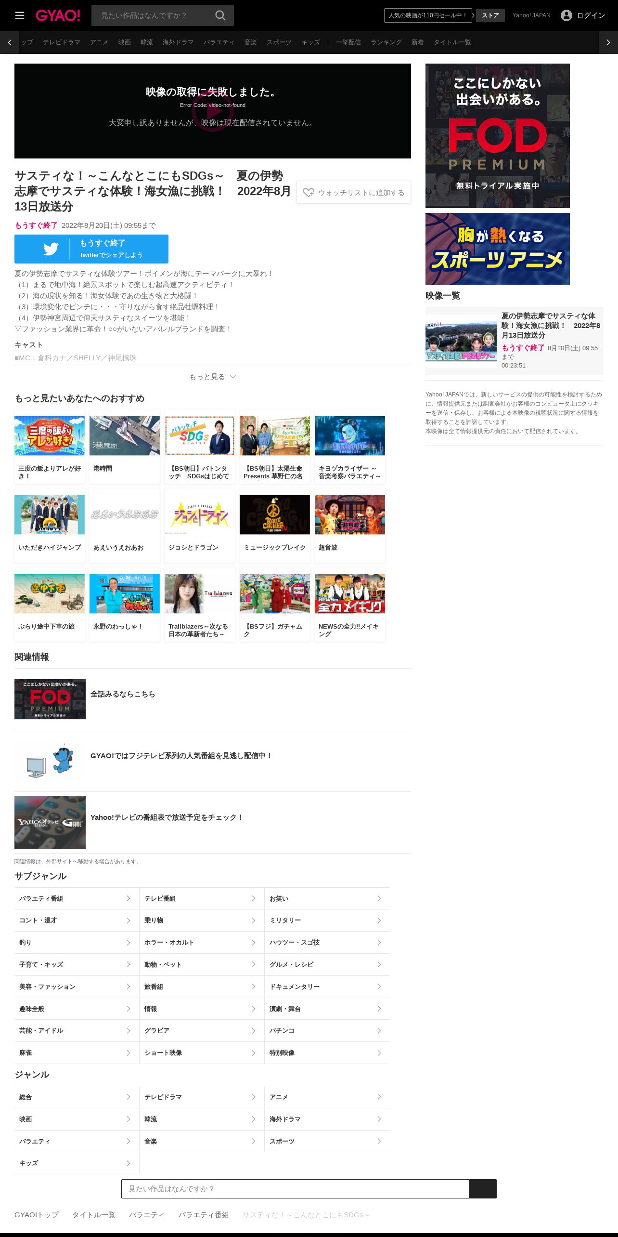The image size is (618, 1237).
Task: Click the login user avatar icon
Action: coord(566,15)
